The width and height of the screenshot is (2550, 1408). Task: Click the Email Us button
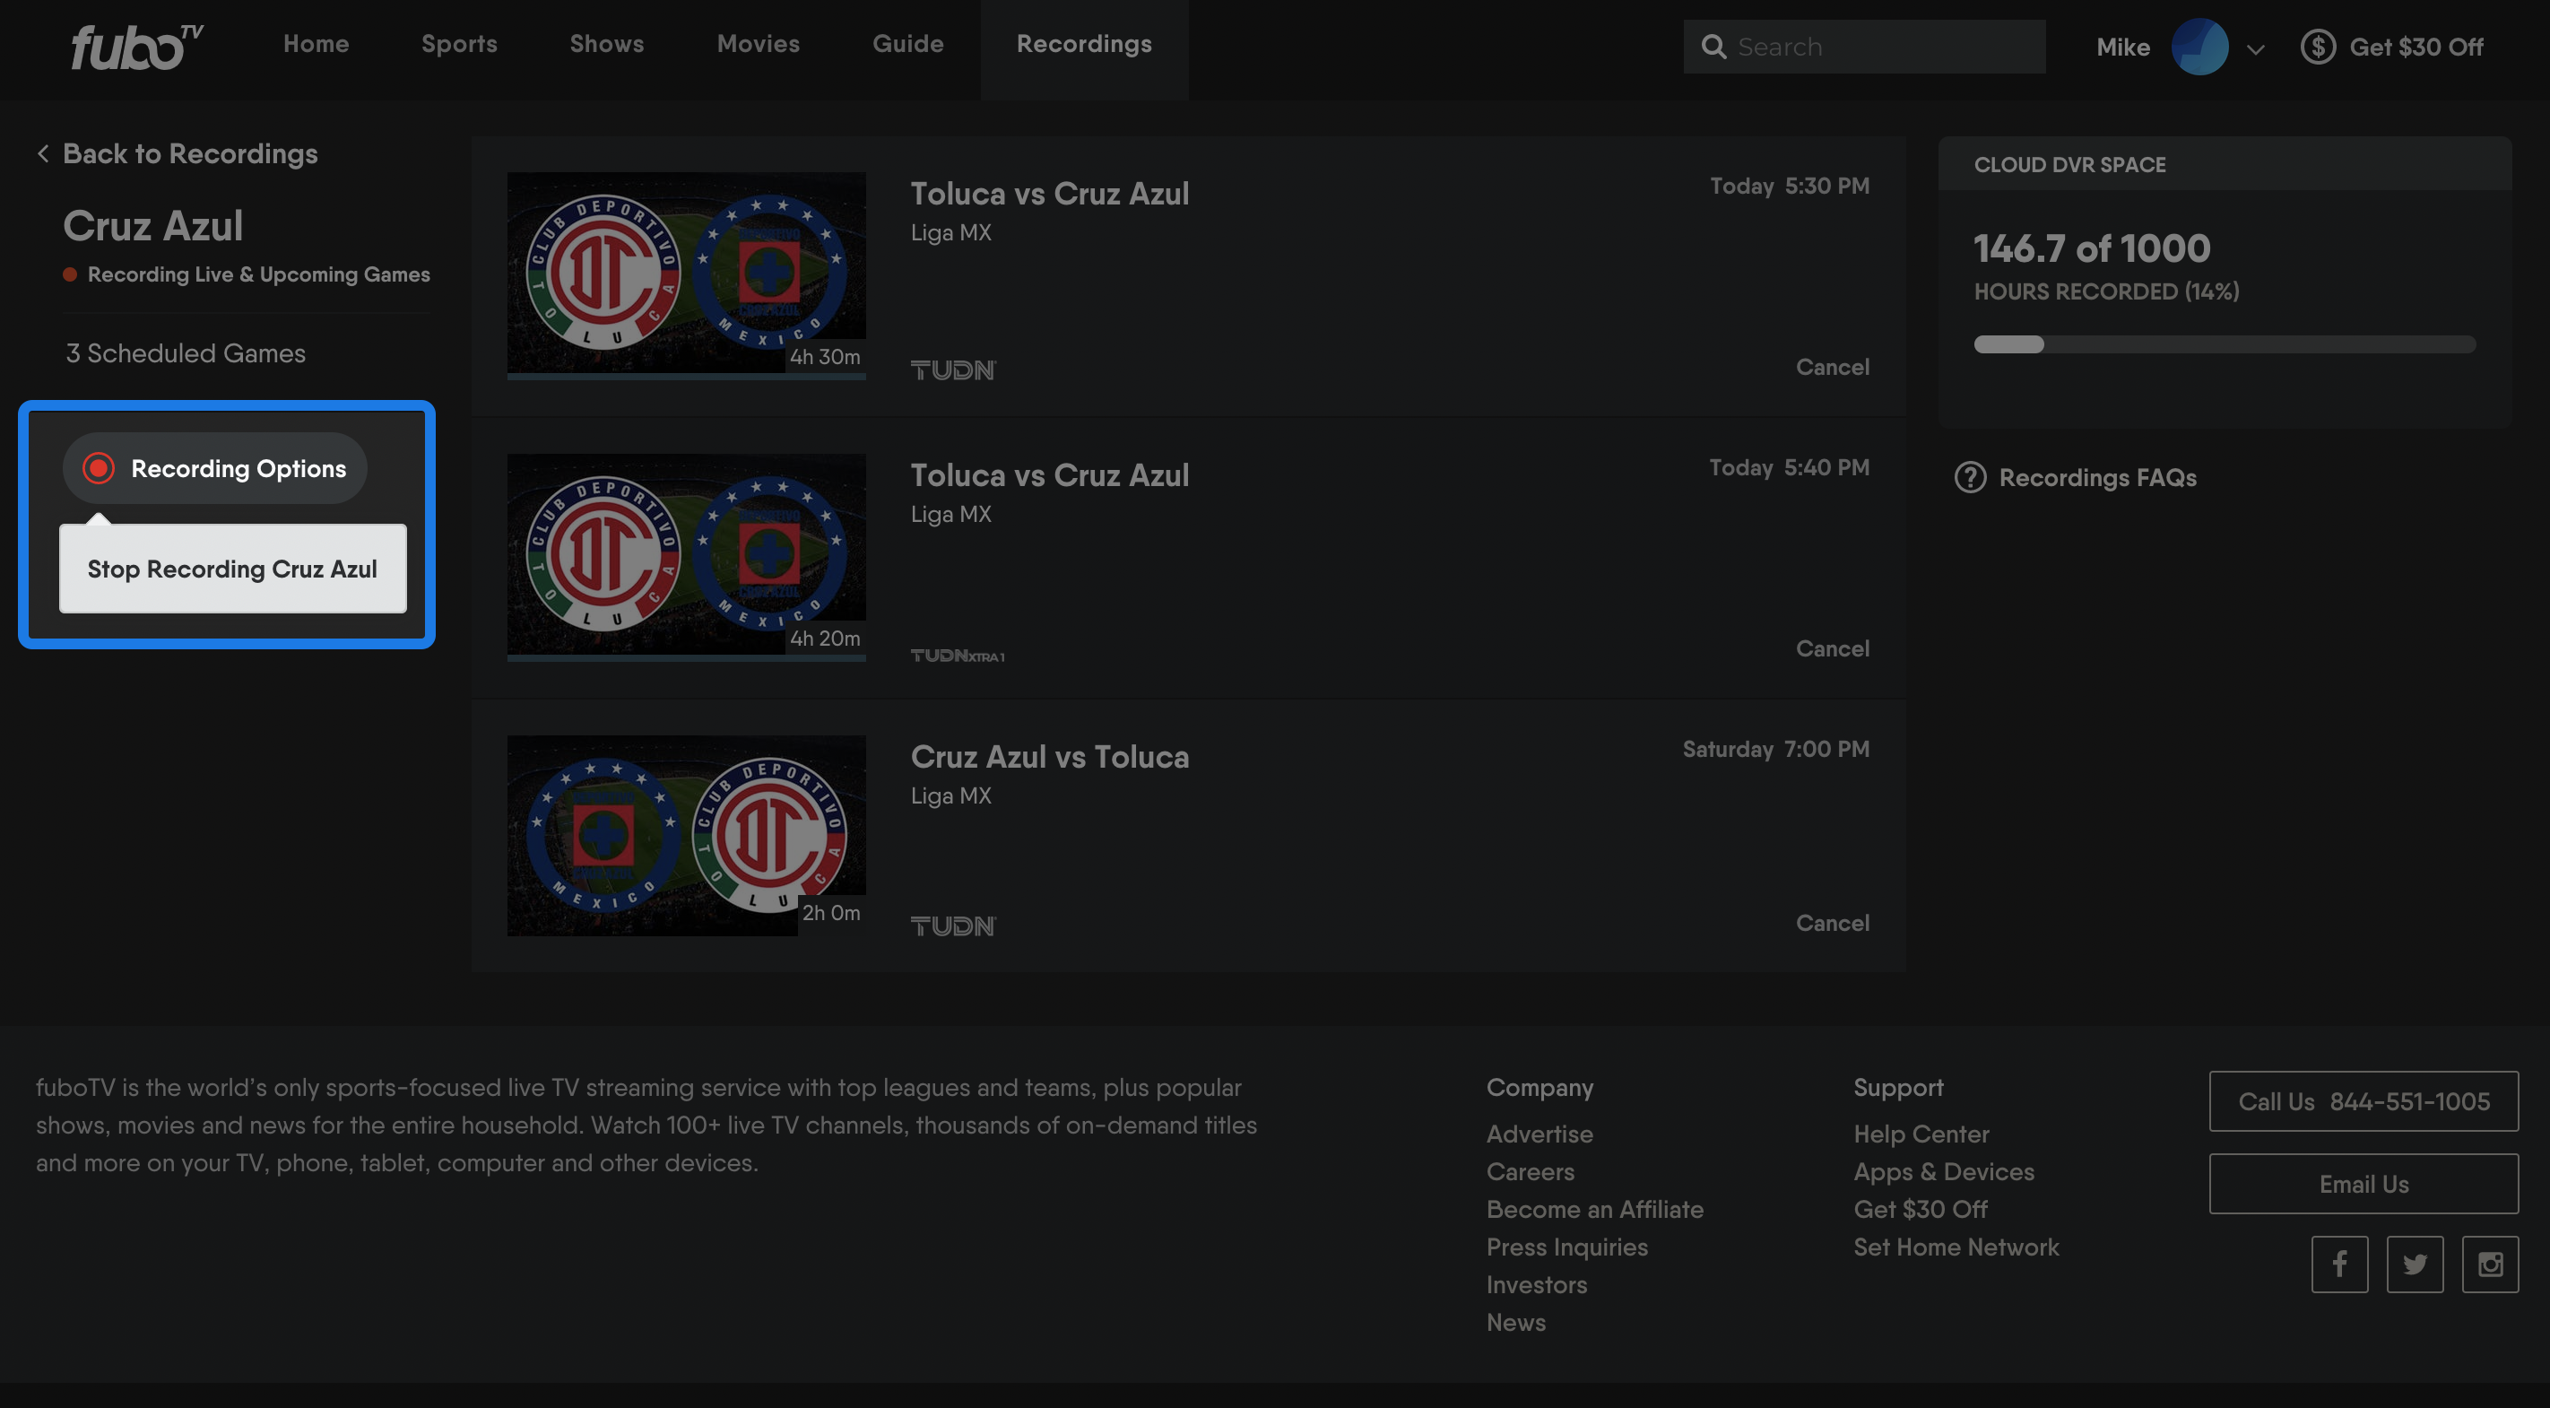(x=2363, y=1183)
